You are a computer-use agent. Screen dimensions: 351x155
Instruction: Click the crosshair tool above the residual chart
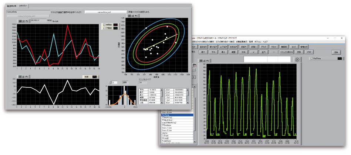point(20,76)
